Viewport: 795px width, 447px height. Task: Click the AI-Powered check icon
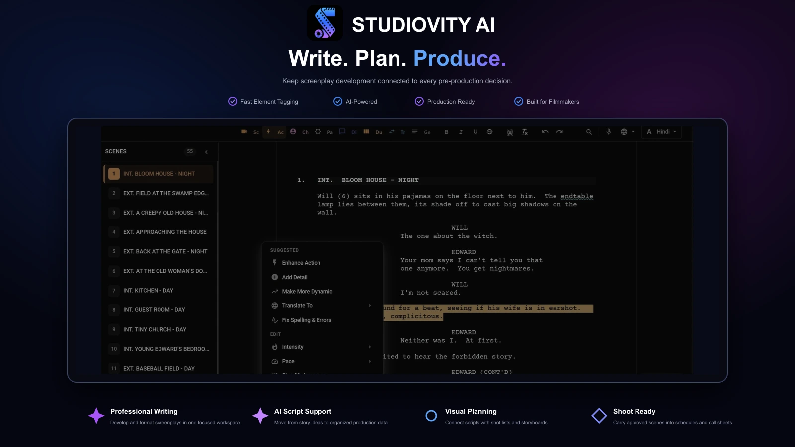click(x=338, y=101)
